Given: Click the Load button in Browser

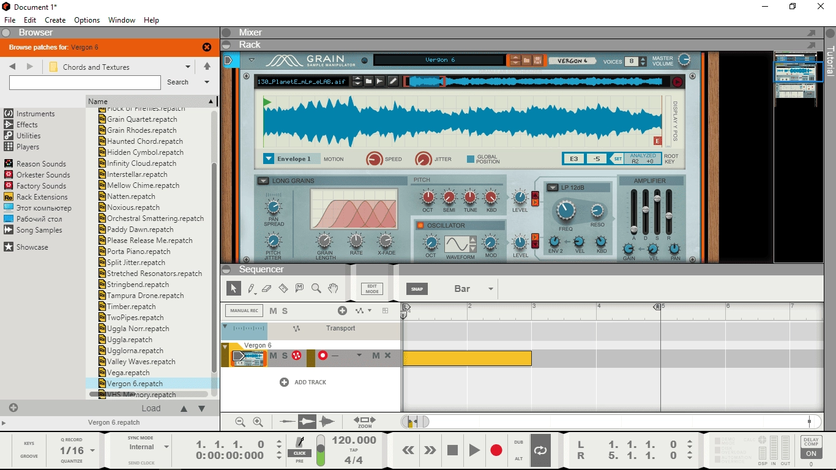Looking at the screenshot, I should pyautogui.click(x=151, y=408).
